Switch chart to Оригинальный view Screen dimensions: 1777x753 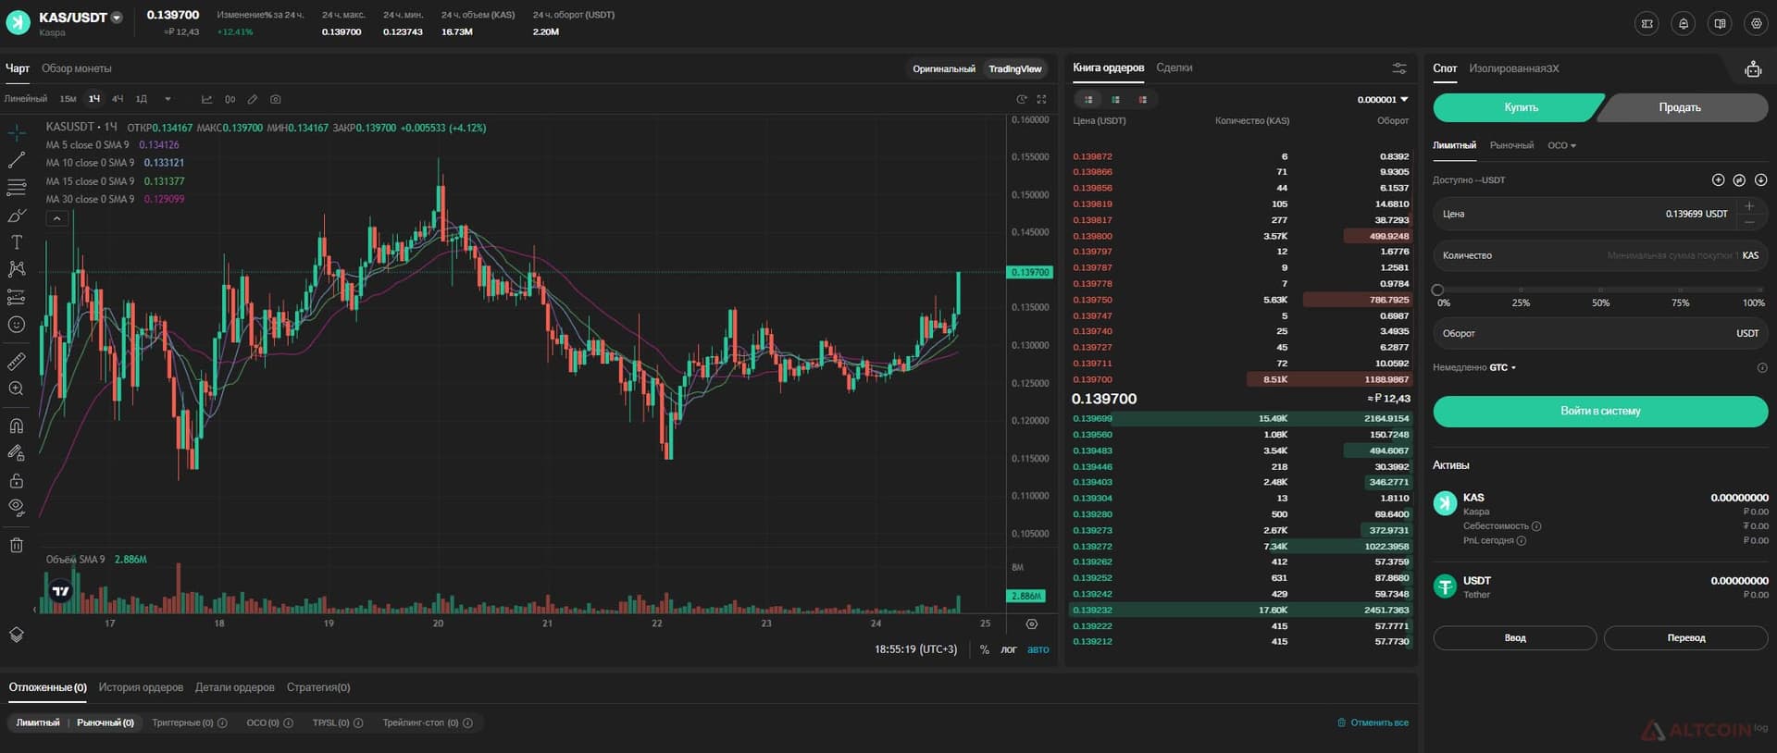(x=944, y=68)
